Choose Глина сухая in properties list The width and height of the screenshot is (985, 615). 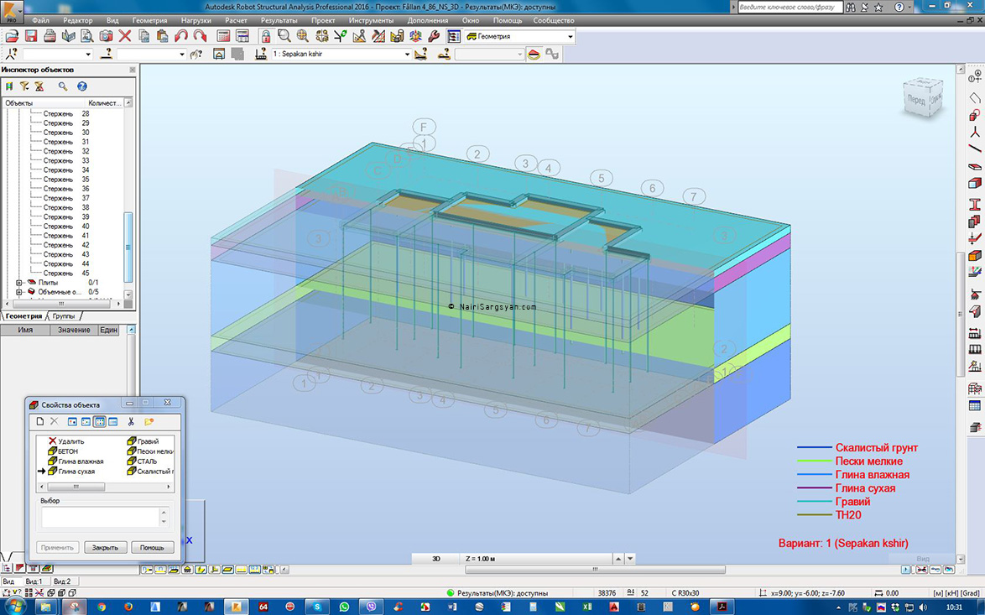(71, 472)
